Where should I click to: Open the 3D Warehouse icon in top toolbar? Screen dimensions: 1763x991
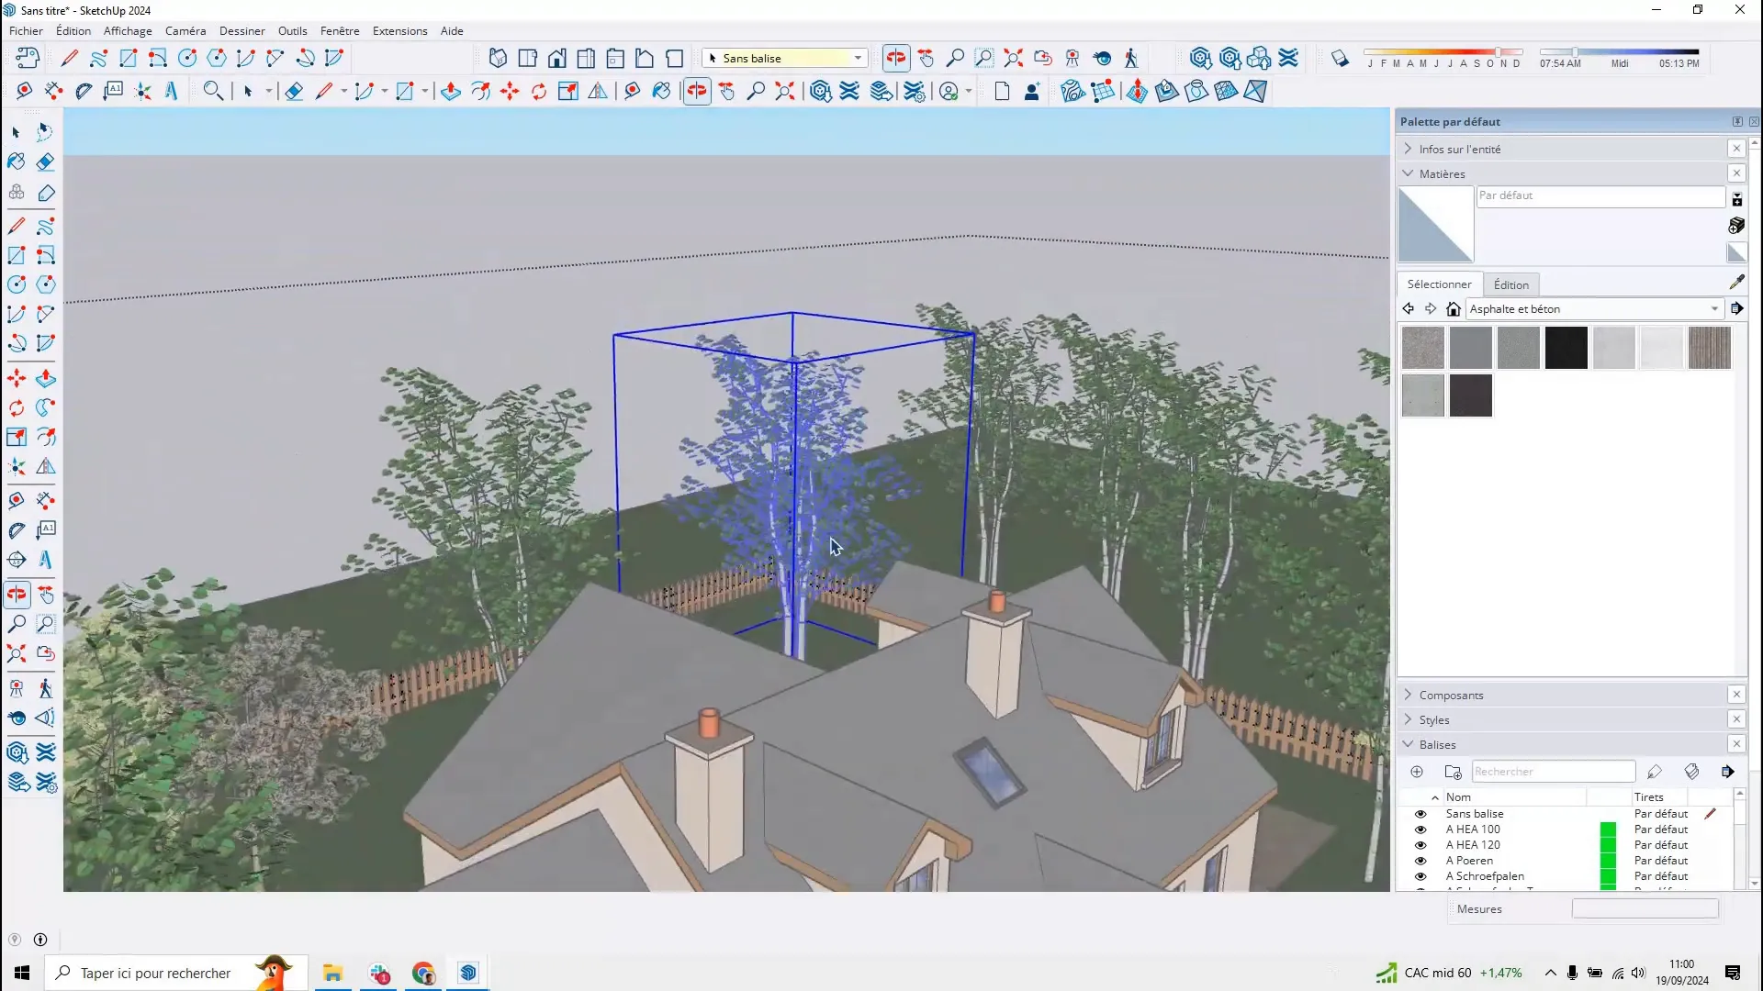tap(1200, 58)
